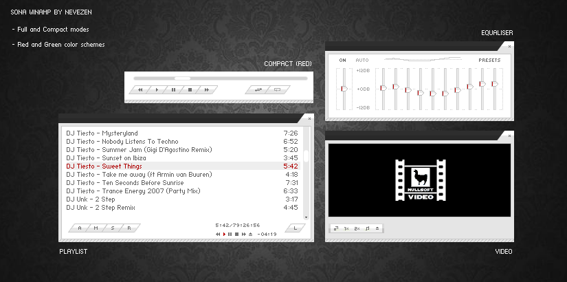
Task: Stop playback in the compact player
Action: tap(190, 90)
